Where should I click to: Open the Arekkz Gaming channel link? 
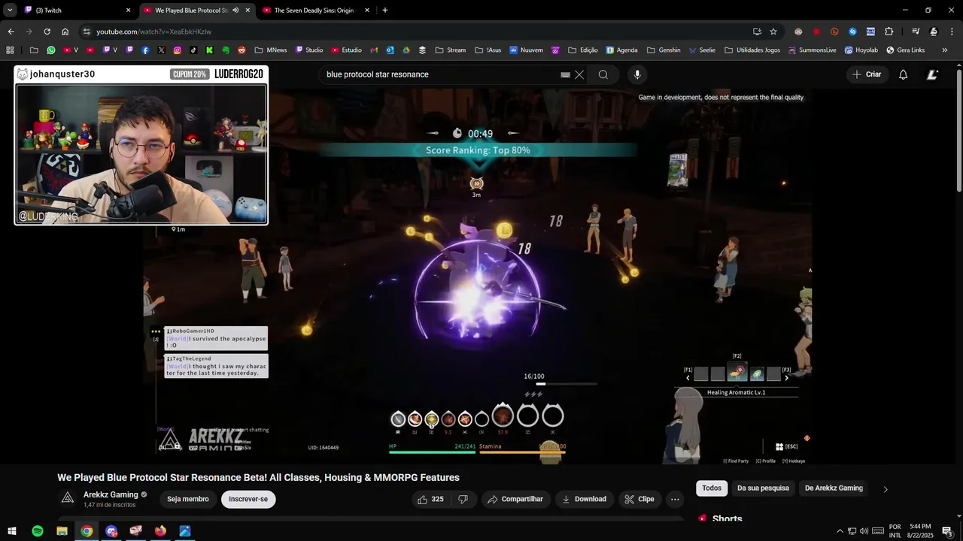[111, 494]
